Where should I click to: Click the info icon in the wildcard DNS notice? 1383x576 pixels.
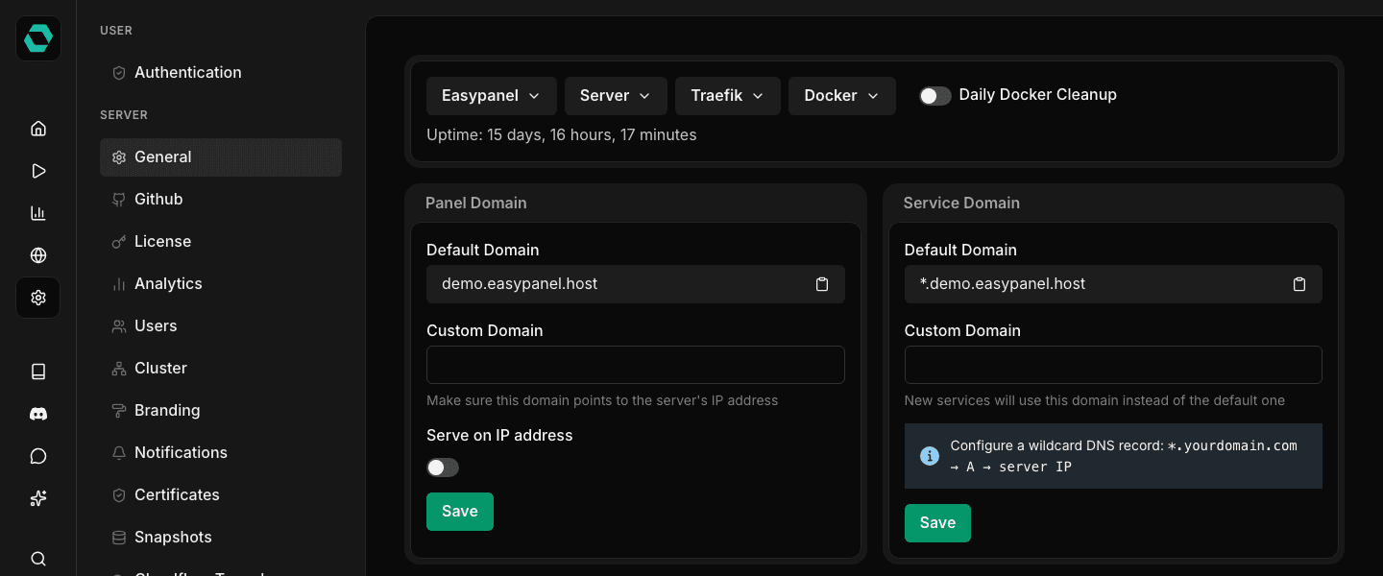[930, 456]
